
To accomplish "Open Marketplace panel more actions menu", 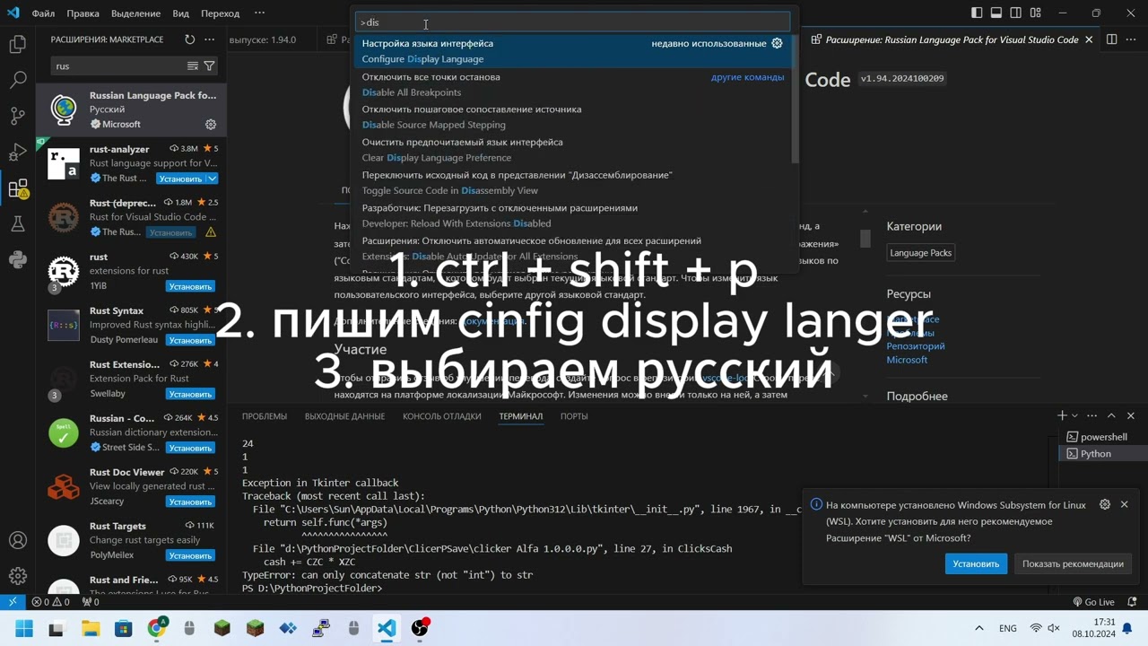I will coord(210,39).
